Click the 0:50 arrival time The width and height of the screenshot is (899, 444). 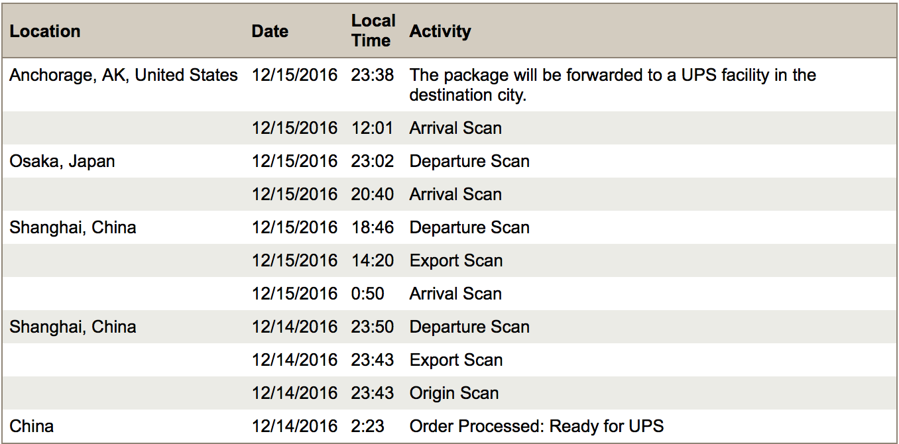click(x=368, y=294)
